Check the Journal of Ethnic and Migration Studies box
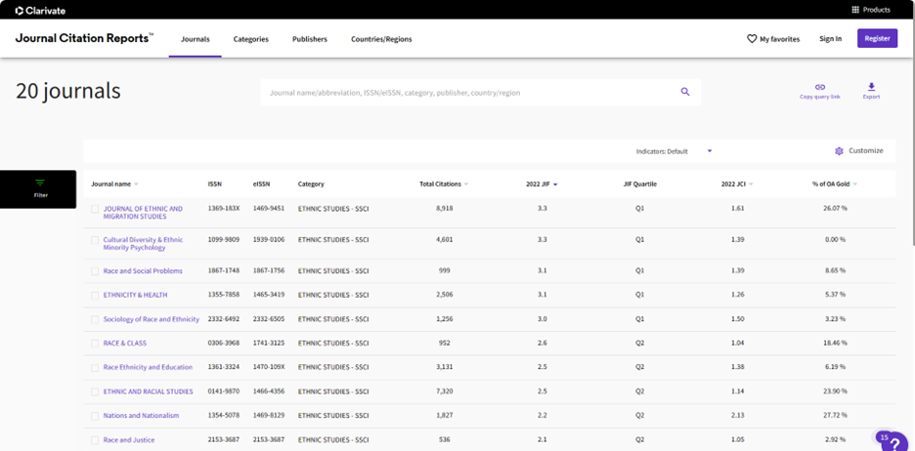The image size is (915, 451). coord(96,209)
